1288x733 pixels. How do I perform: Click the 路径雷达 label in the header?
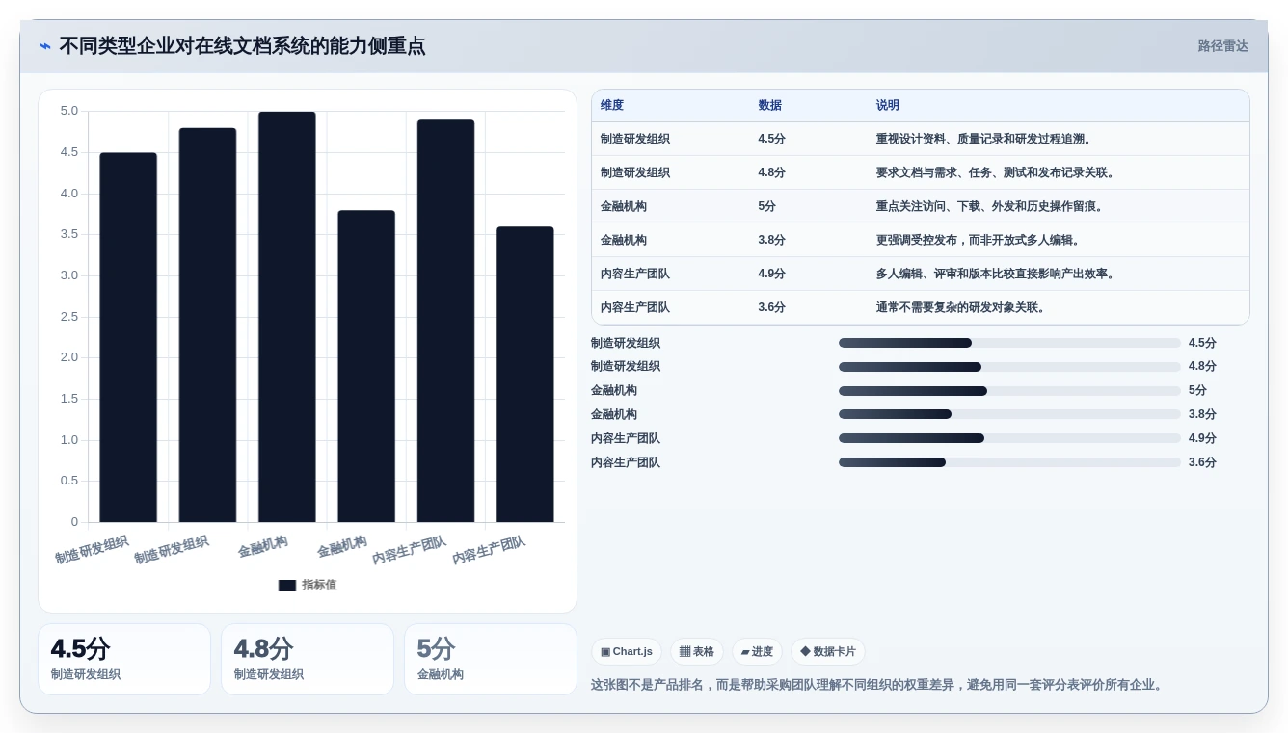[1223, 46]
